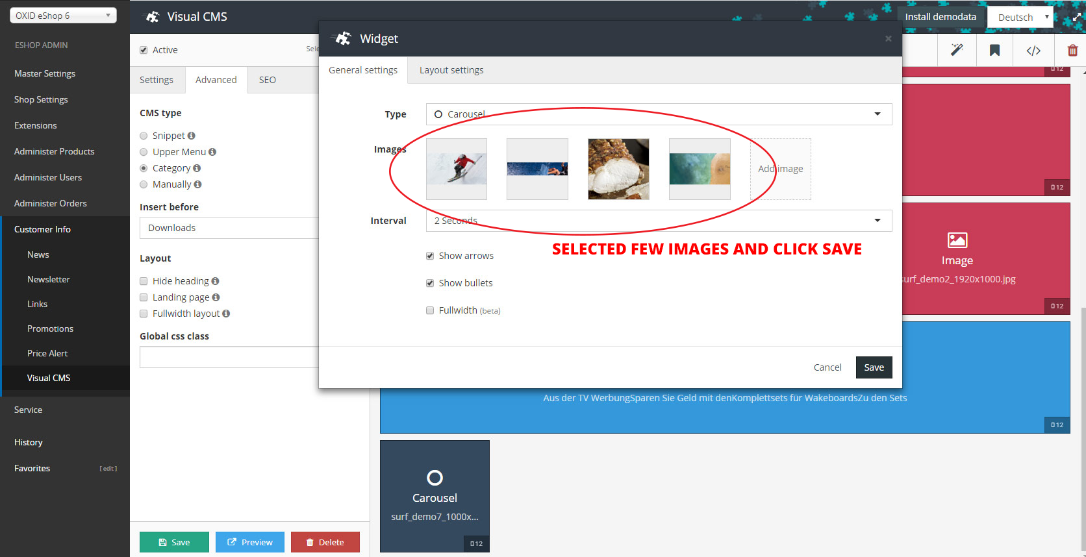Switch to Layout settings tab
This screenshot has width=1086, height=557.
click(x=451, y=70)
